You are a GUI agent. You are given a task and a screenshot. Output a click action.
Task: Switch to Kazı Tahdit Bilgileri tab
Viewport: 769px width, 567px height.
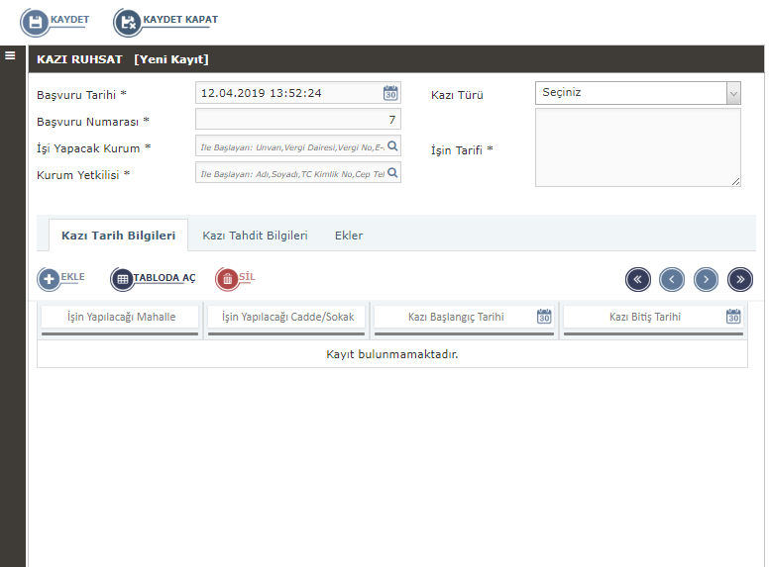(x=255, y=236)
